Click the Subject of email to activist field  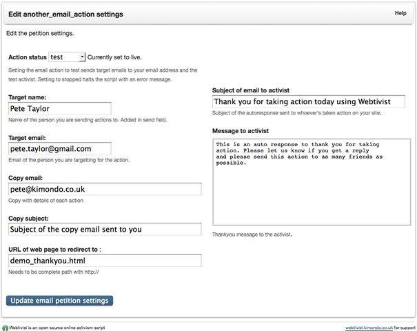click(x=308, y=101)
